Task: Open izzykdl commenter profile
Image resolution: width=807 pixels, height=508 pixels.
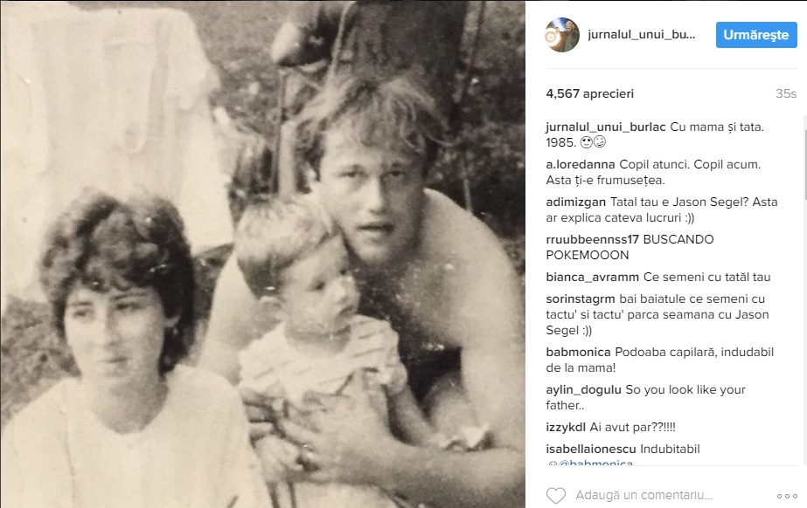Action: [566, 427]
